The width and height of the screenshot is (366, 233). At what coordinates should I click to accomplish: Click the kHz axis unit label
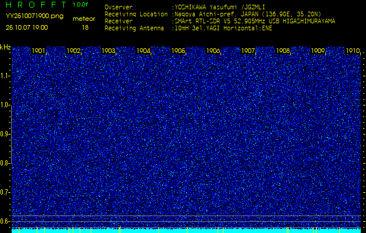click(x=5, y=47)
